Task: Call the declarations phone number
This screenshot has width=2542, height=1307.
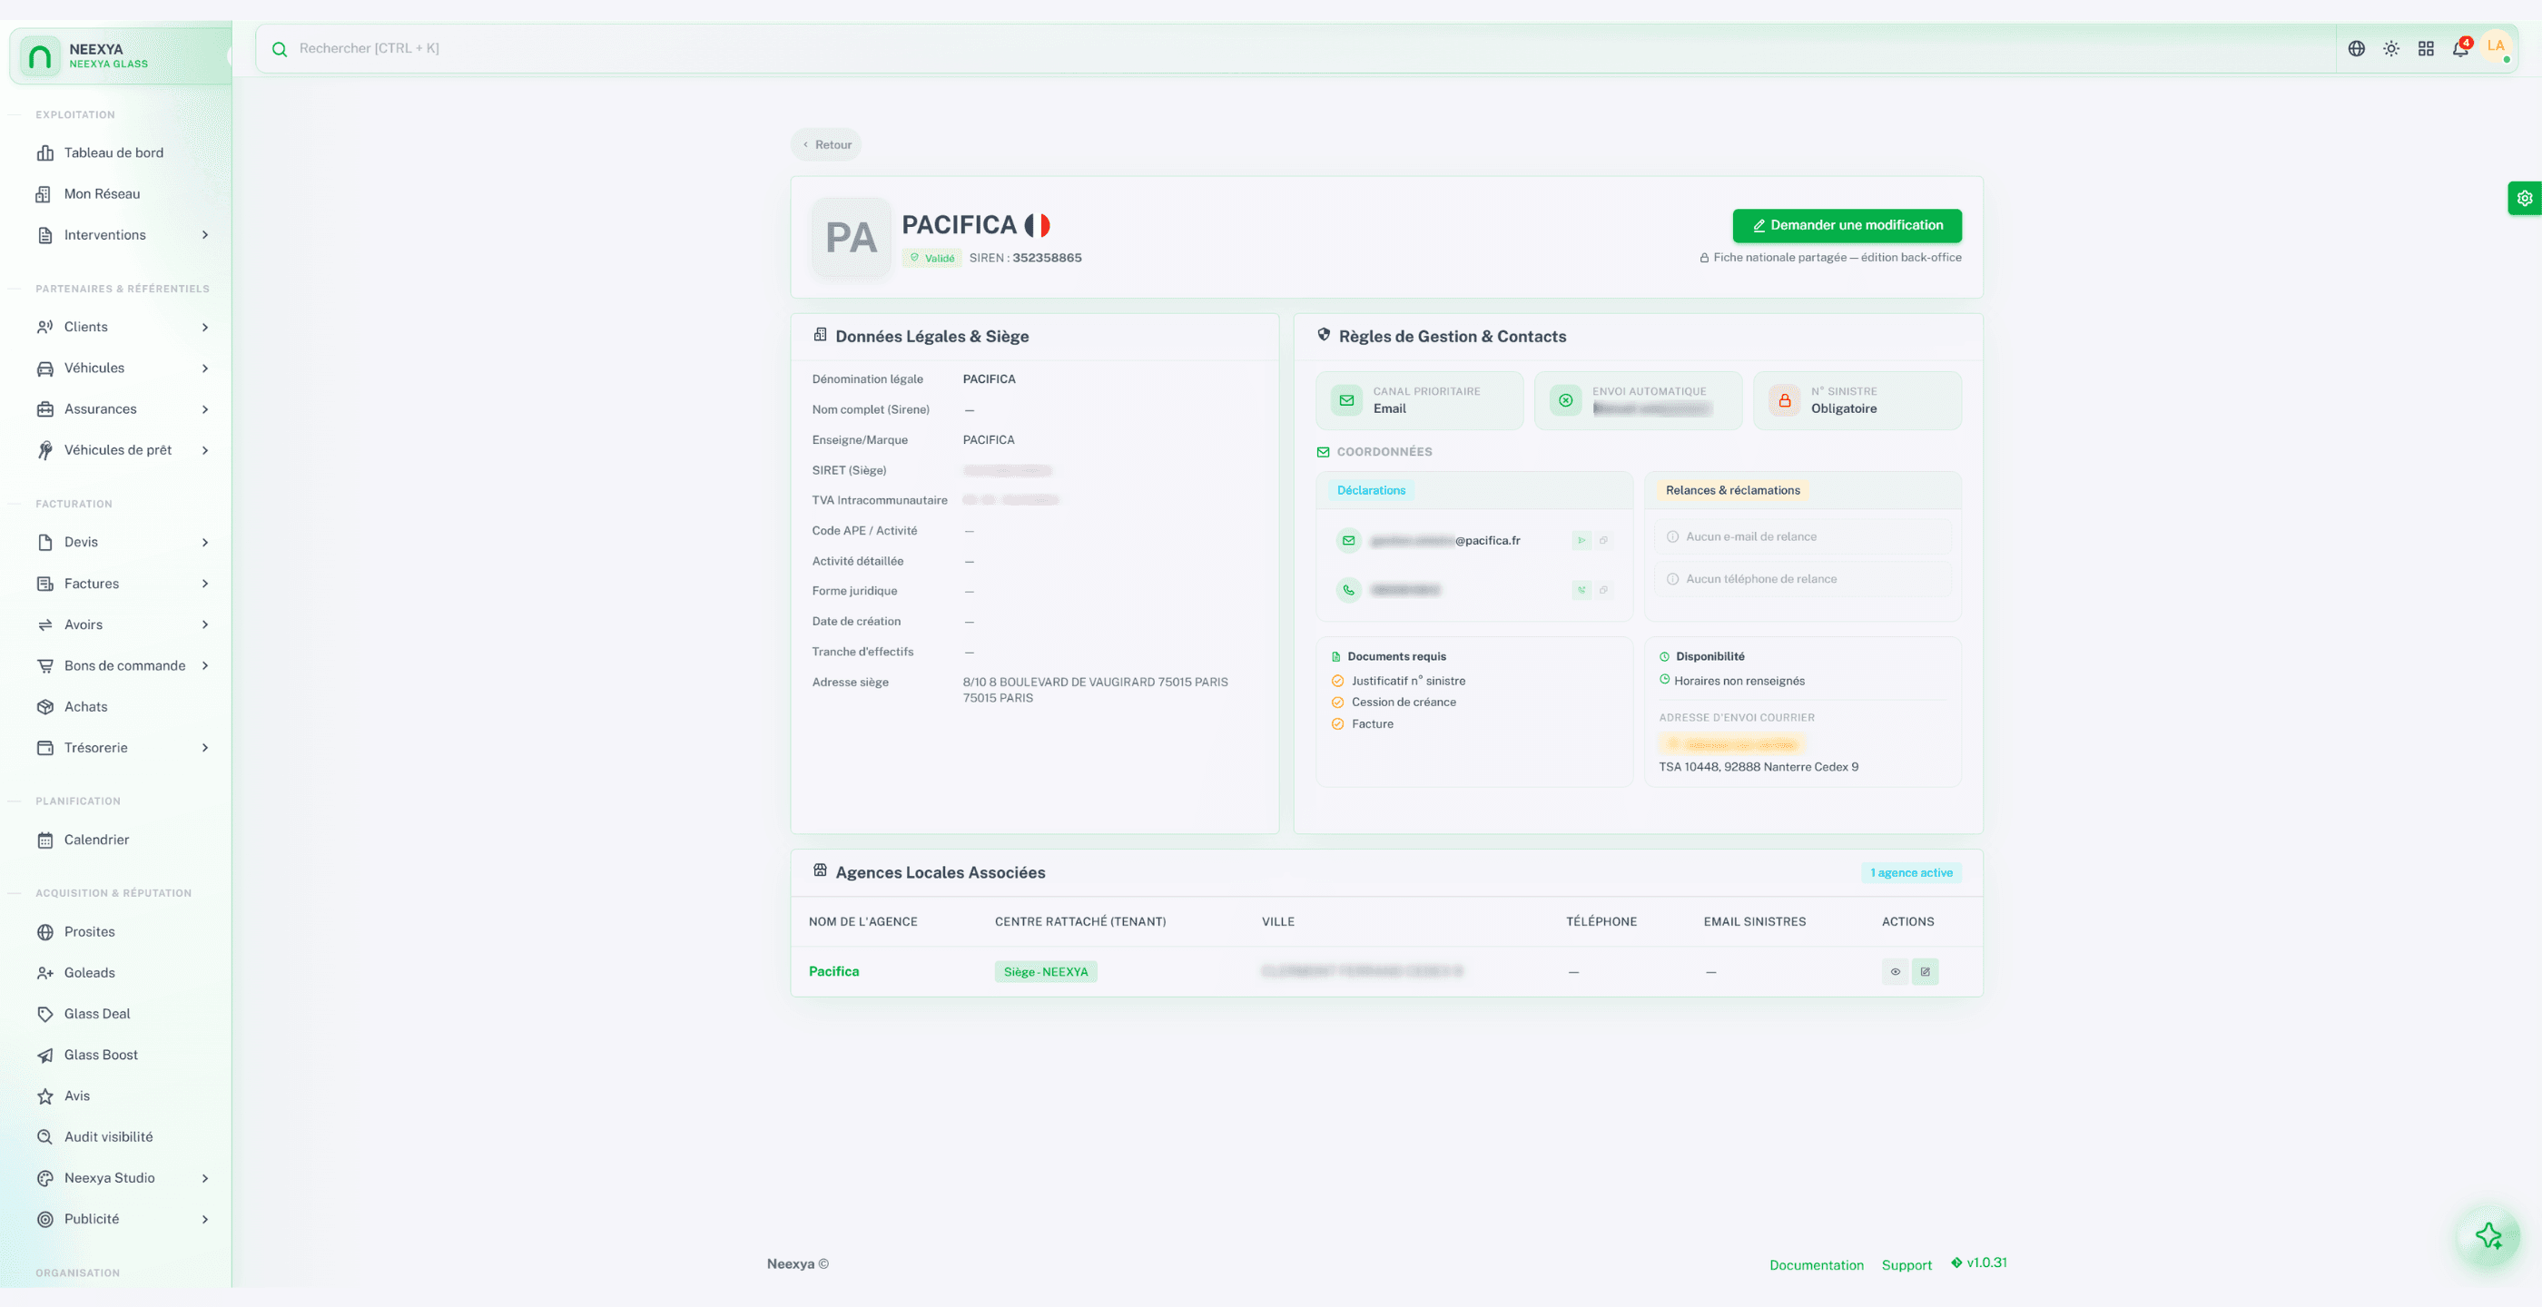Action: click(1581, 590)
